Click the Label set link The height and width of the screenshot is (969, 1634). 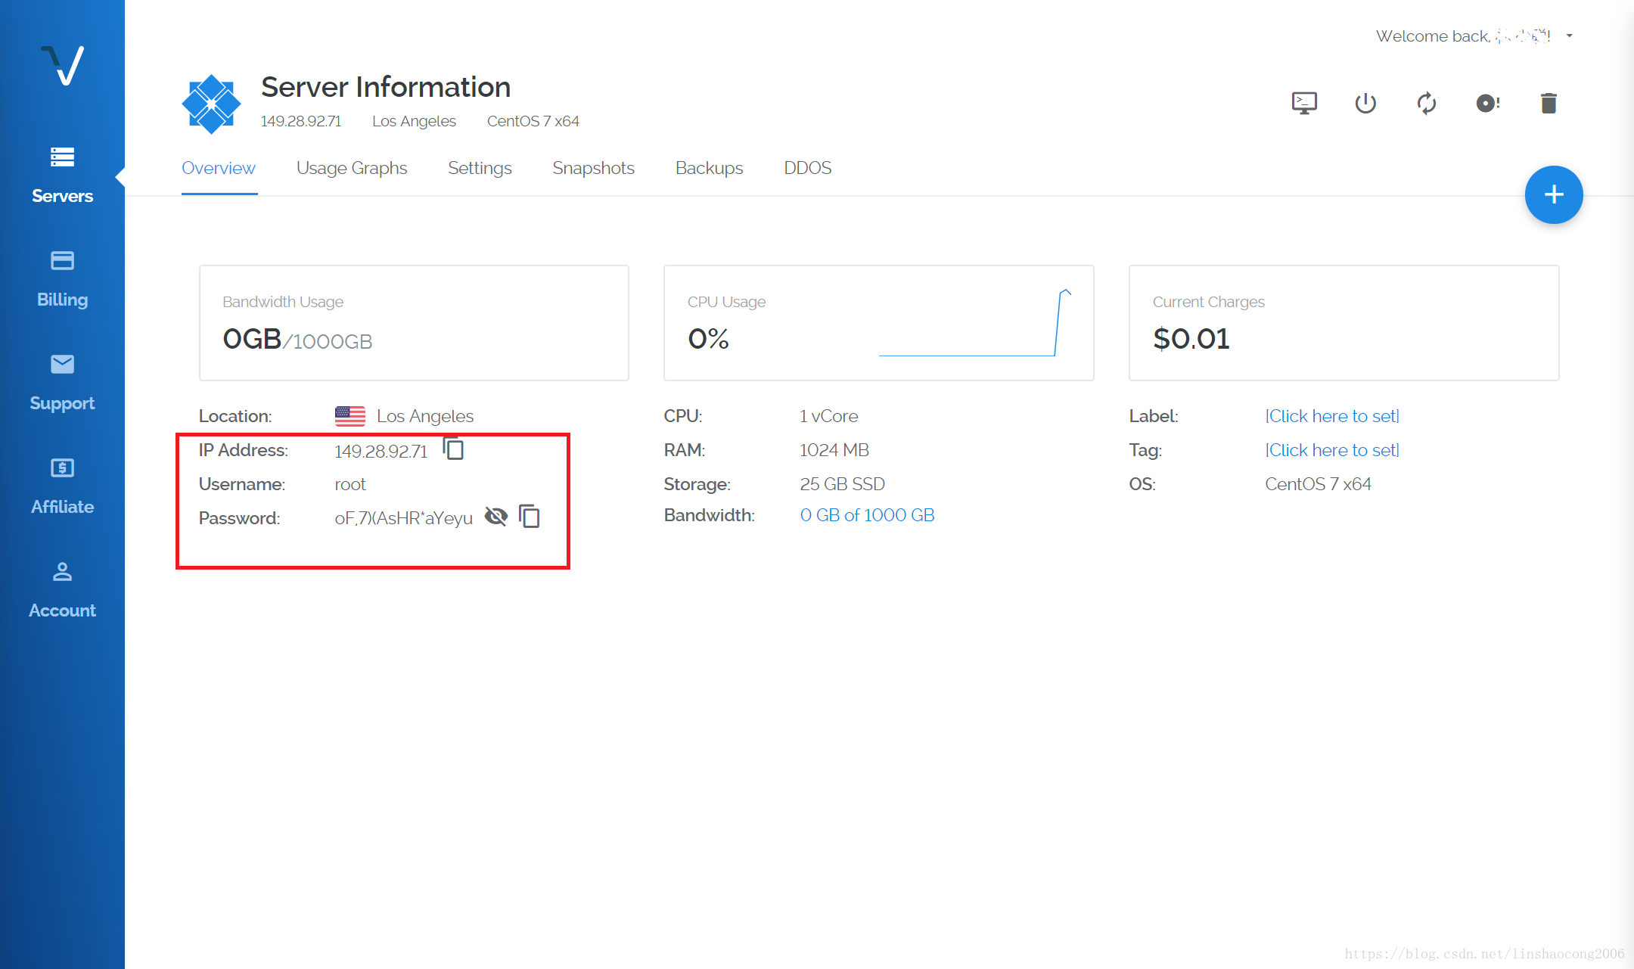pos(1332,416)
